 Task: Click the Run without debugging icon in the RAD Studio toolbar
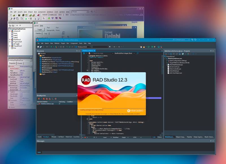[56, 47]
